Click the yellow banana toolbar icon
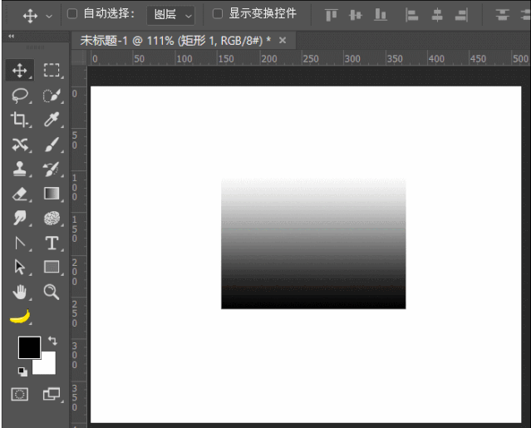 click(x=20, y=317)
